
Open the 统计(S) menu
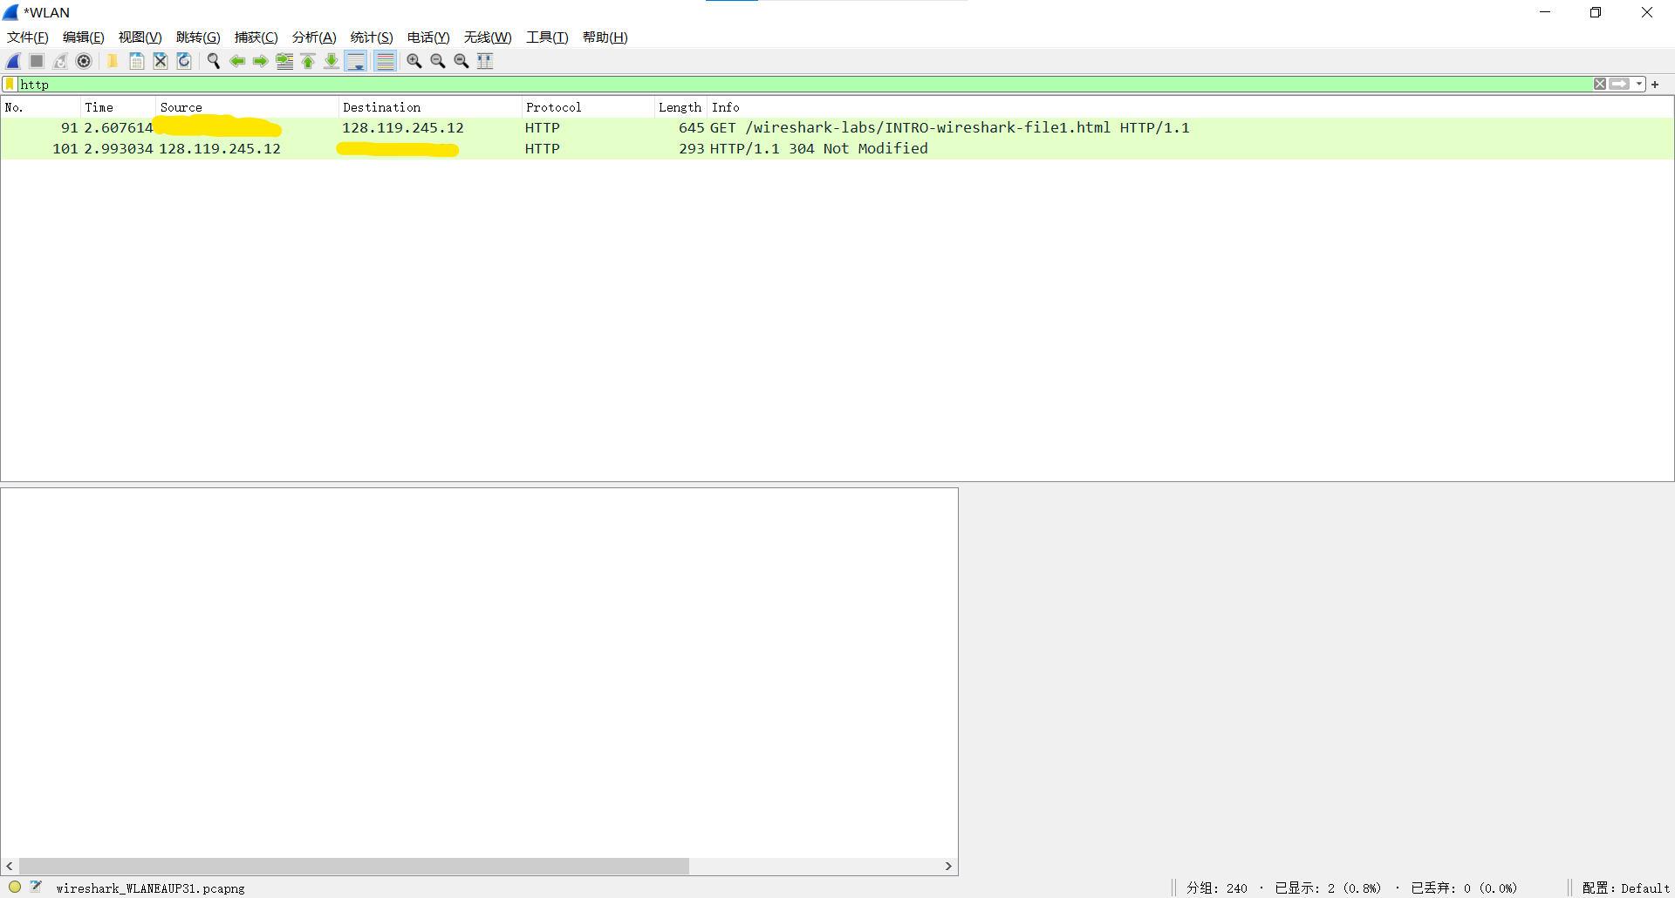(x=372, y=37)
